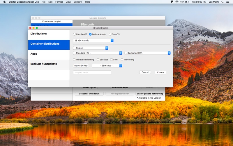Image resolution: width=233 pixels, height=146 pixels.
Task: Open the File menu
Action: click(43, 2)
